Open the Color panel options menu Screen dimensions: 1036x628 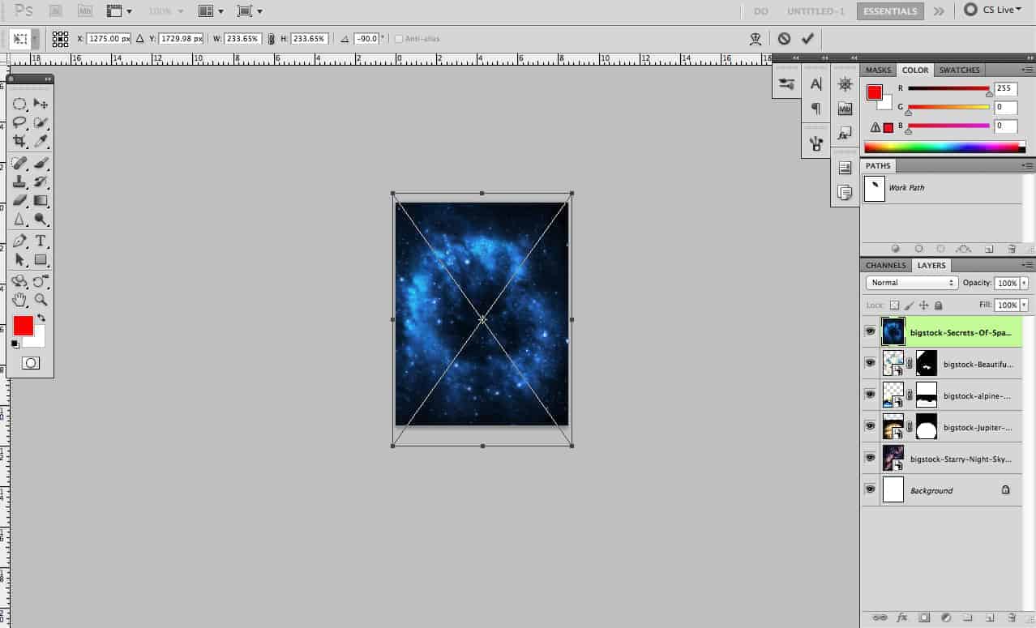(x=1029, y=70)
